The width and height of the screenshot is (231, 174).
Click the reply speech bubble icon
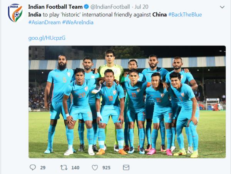pos(33,167)
